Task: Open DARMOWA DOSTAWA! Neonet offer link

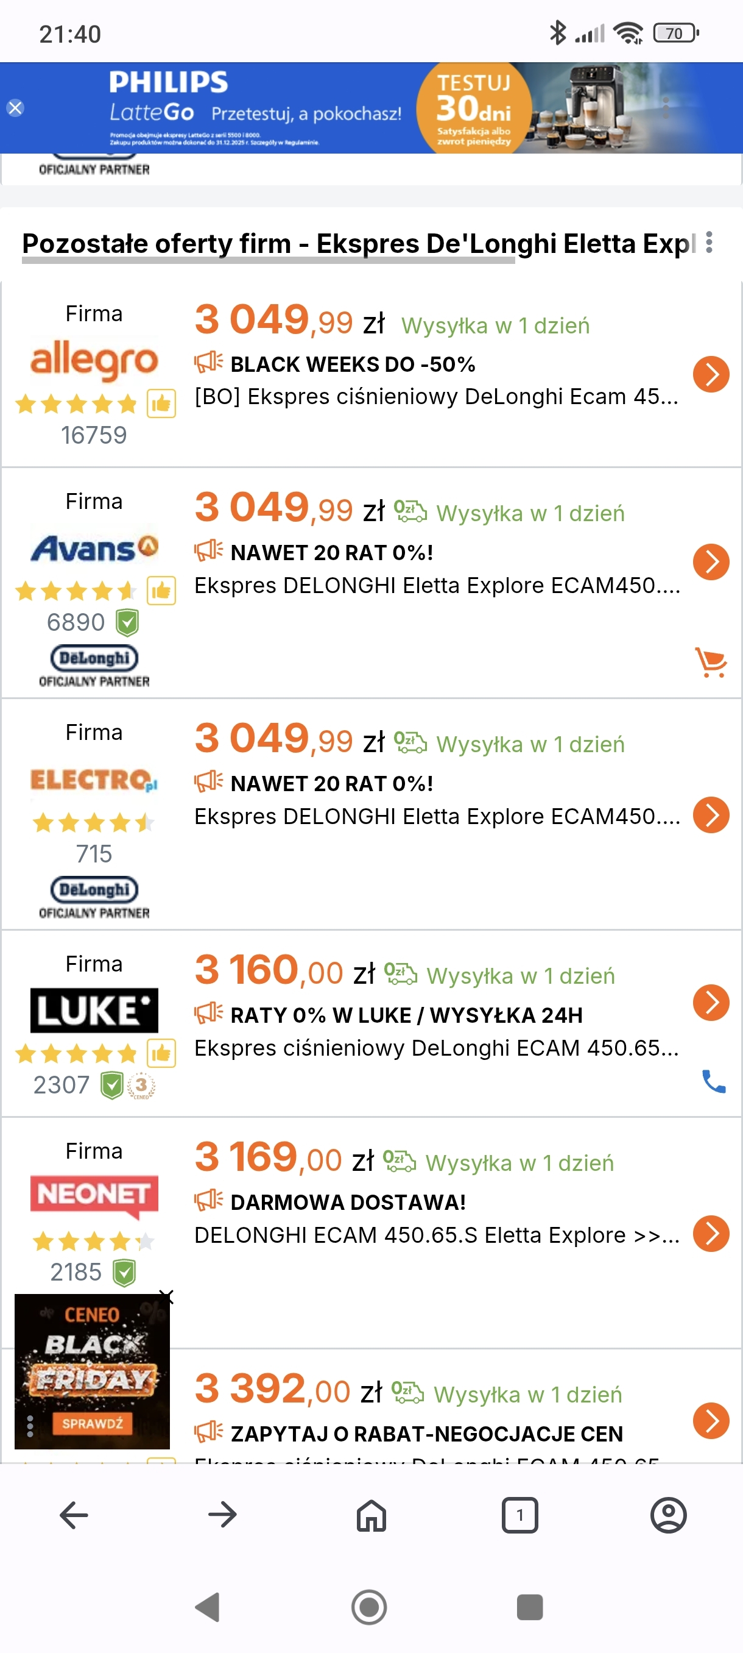Action: click(348, 1203)
